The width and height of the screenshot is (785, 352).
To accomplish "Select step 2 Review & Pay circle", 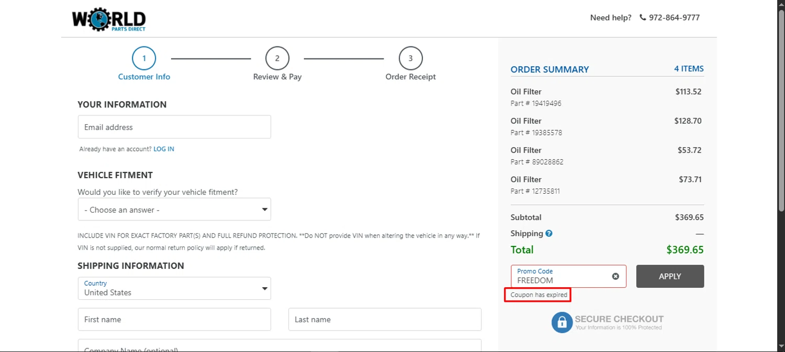I will pyautogui.click(x=277, y=58).
